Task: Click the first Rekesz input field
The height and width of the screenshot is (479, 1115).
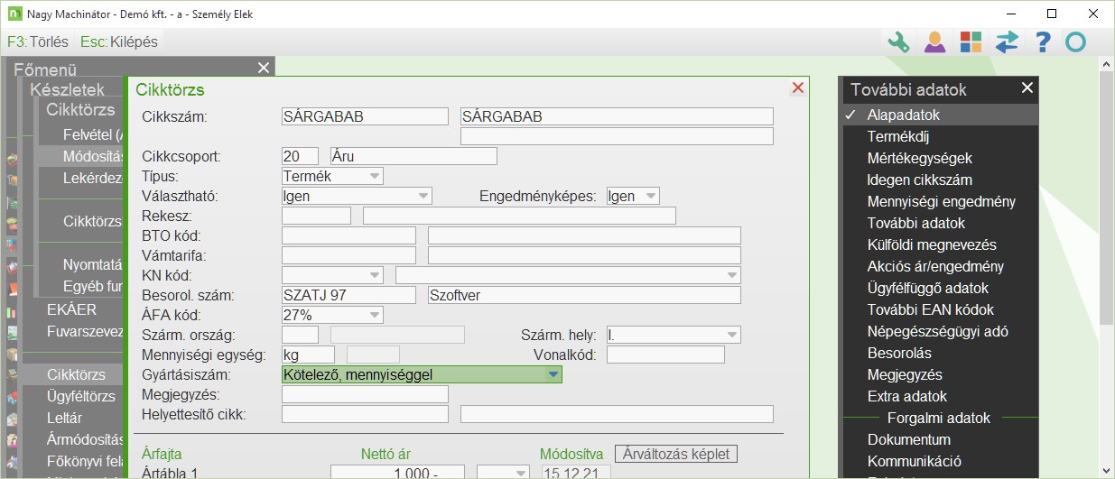Action: pos(316,216)
